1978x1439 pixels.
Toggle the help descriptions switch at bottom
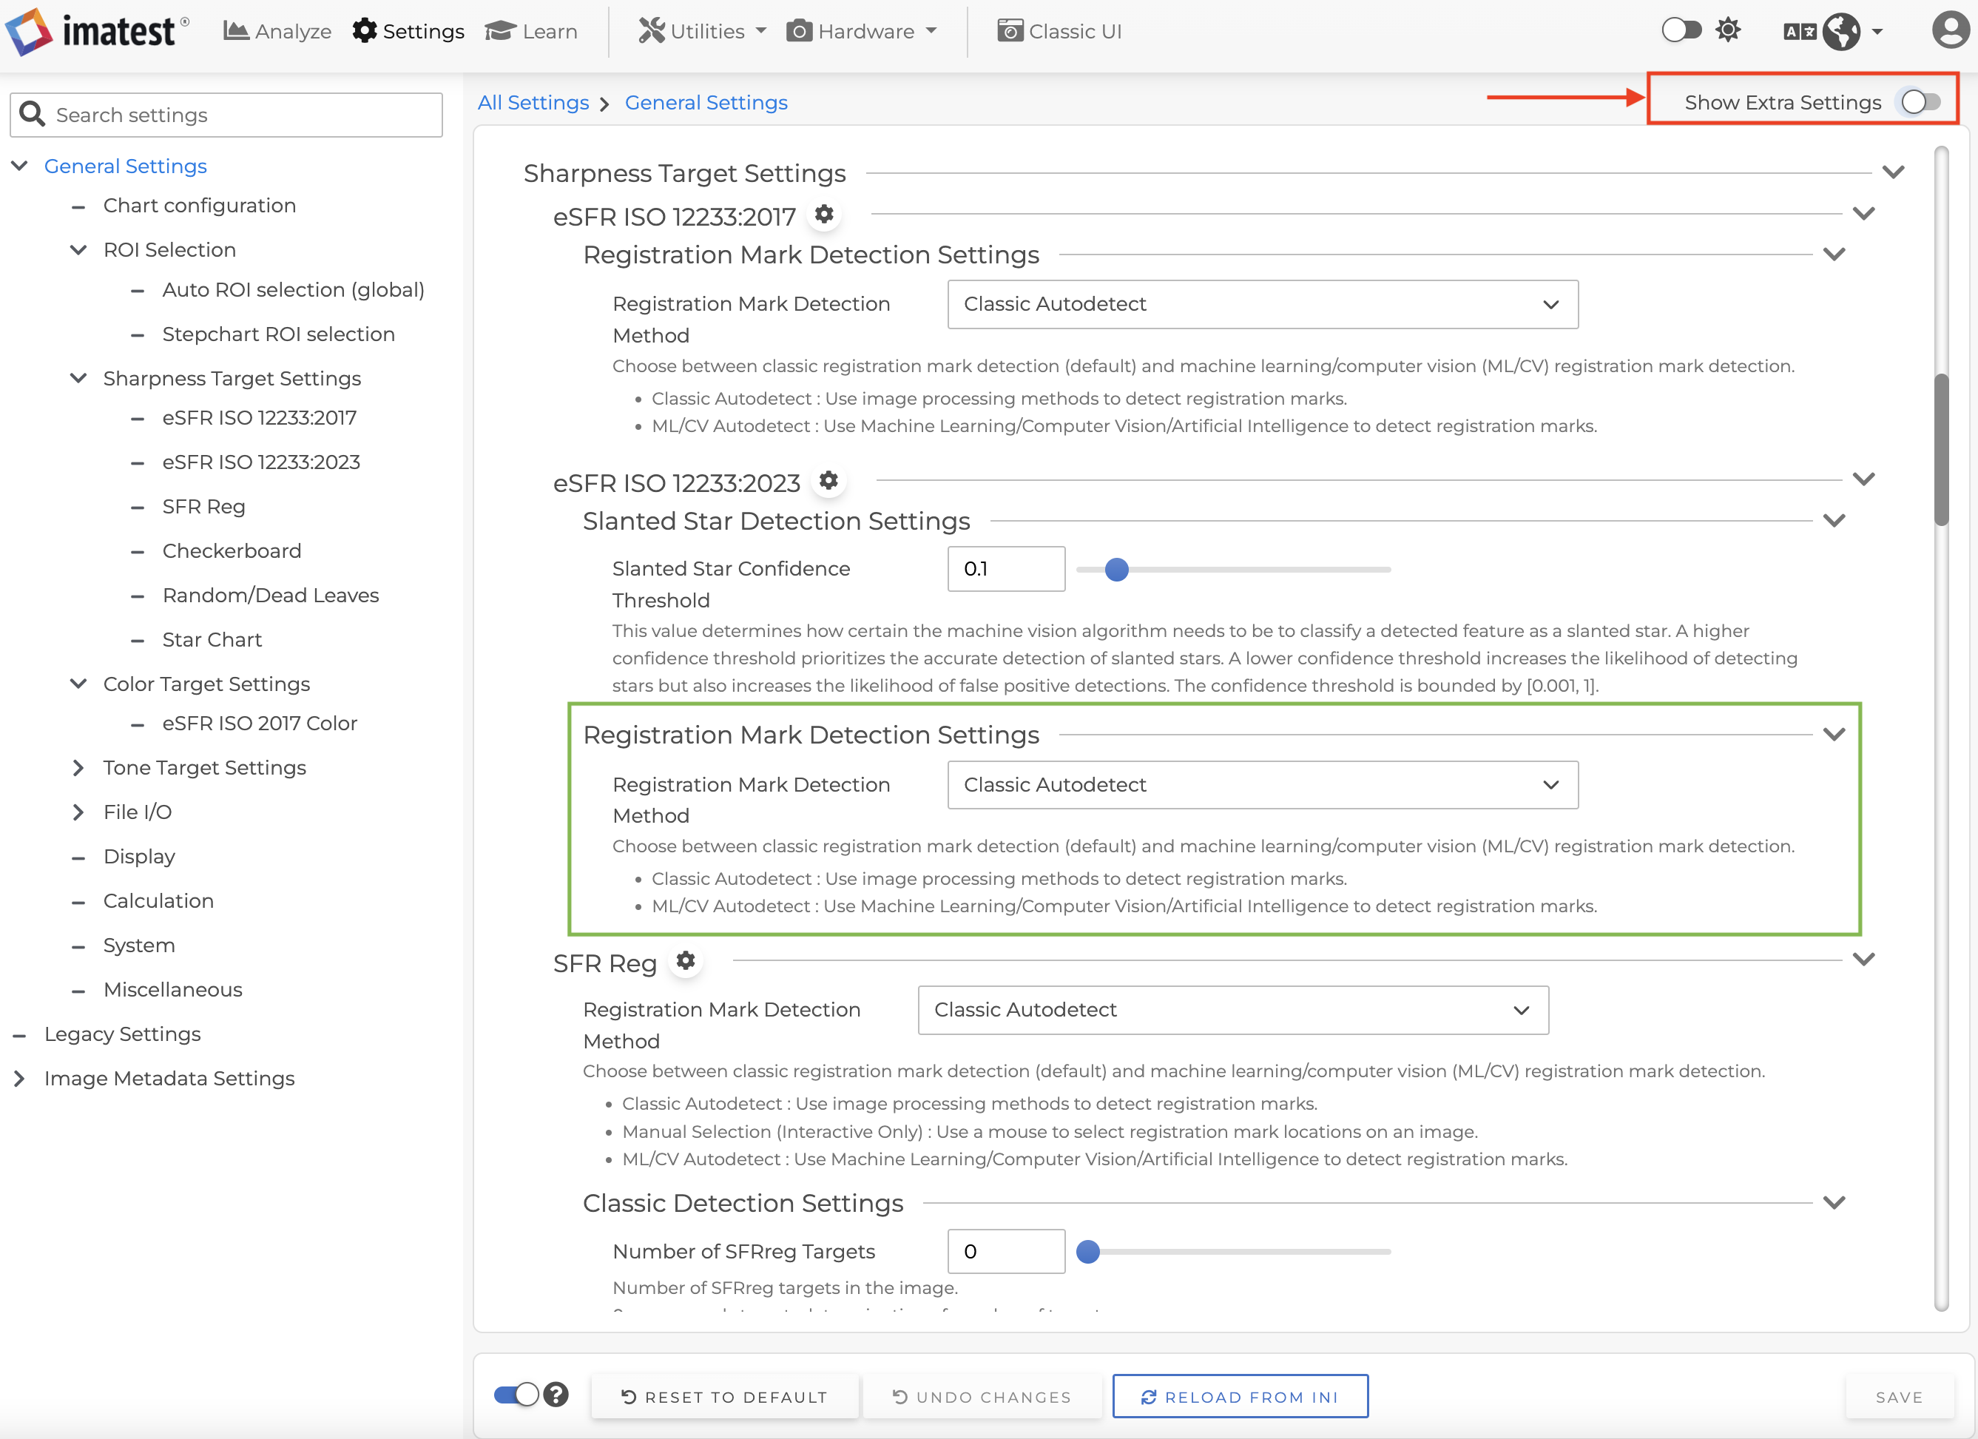516,1395
